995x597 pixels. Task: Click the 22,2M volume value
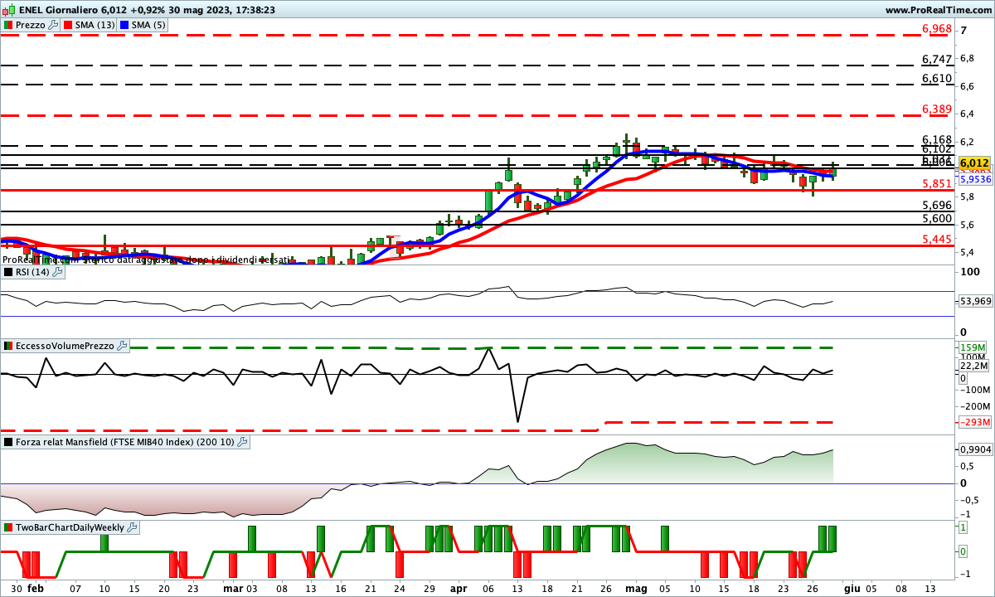(x=974, y=366)
